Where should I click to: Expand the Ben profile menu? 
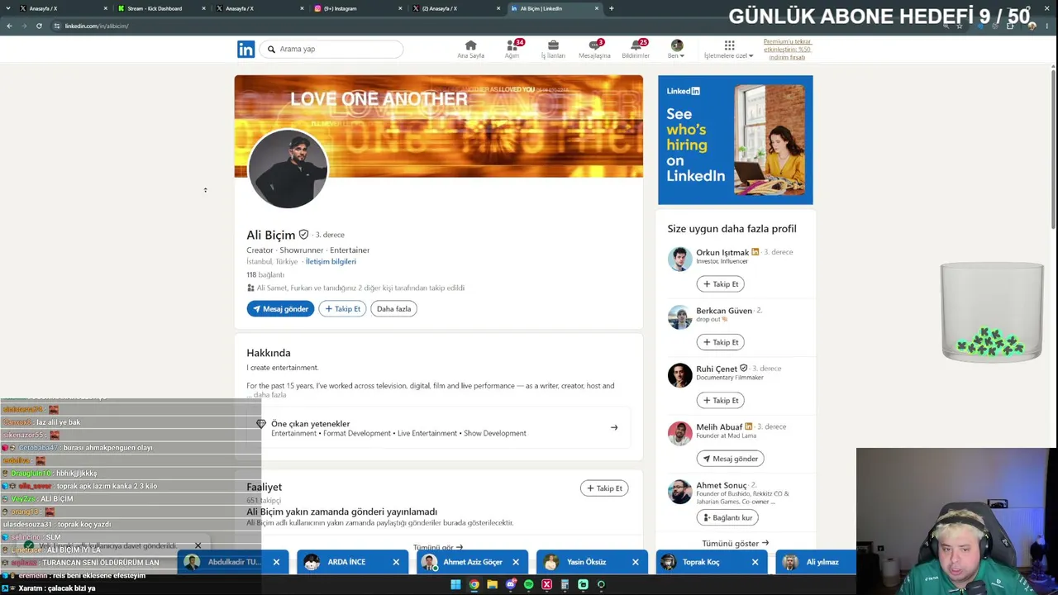point(676,50)
